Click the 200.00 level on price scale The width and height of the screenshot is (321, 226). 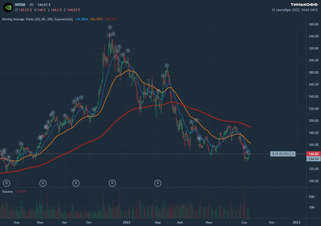click(x=314, y=120)
